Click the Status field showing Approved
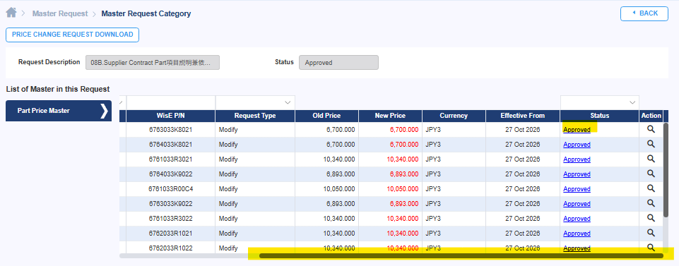This screenshot has height=266, width=679. pos(338,63)
